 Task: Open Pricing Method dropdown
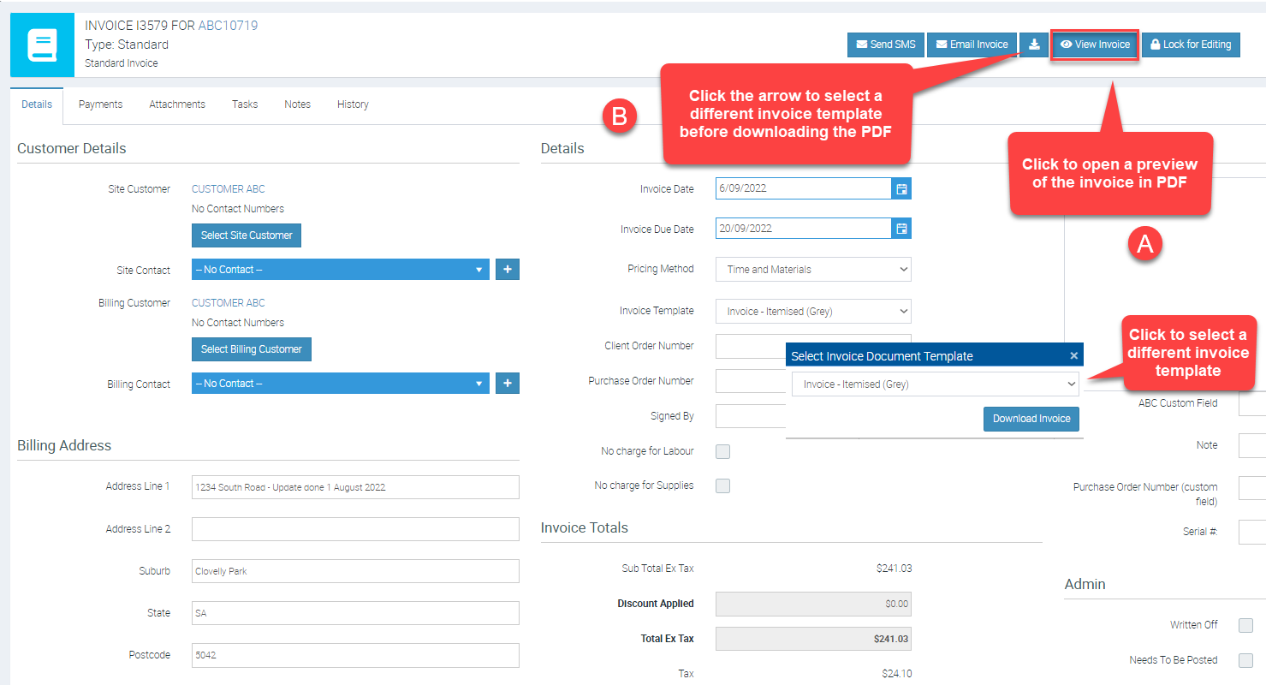(813, 269)
